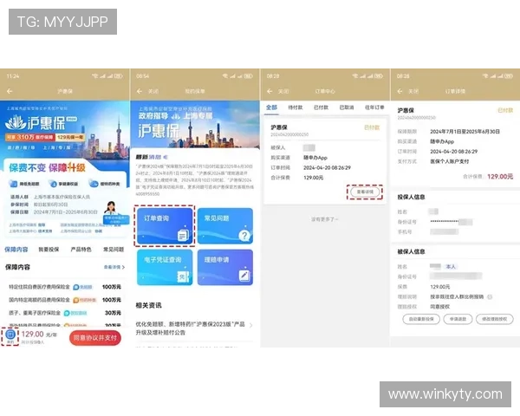Screen dimensions: 520x416
Task: Switch to the 常见问题 tab on the 沪惠保 screen
Action: pyautogui.click(x=114, y=250)
